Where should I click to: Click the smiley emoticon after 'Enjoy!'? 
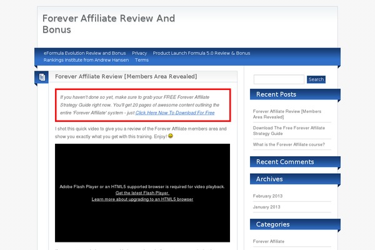coord(171,136)
